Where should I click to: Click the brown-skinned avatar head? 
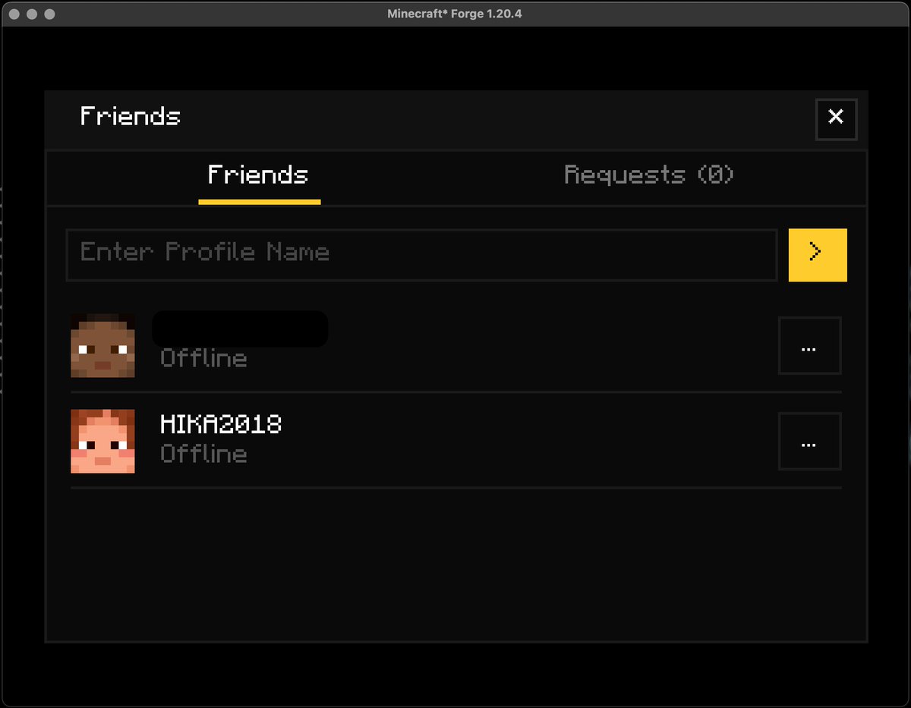tap(102, 345)
